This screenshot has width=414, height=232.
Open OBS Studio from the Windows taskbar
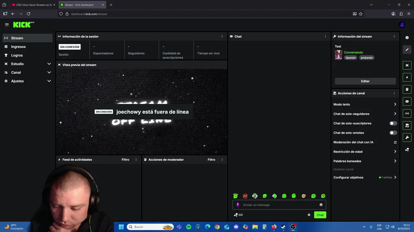(x=293, y=227)
